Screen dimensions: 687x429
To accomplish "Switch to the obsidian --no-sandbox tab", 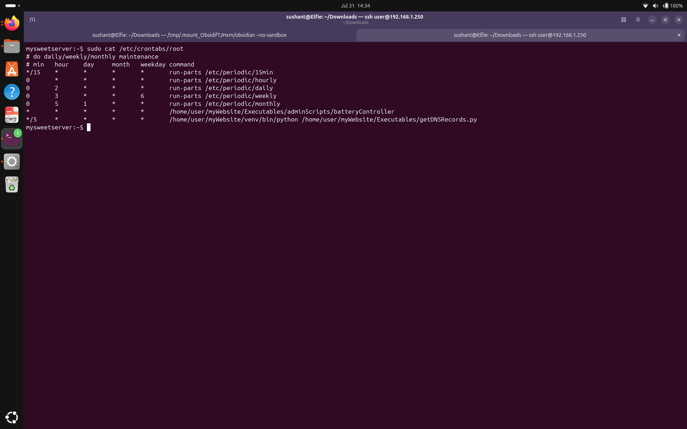I will [x=189, y=35].
